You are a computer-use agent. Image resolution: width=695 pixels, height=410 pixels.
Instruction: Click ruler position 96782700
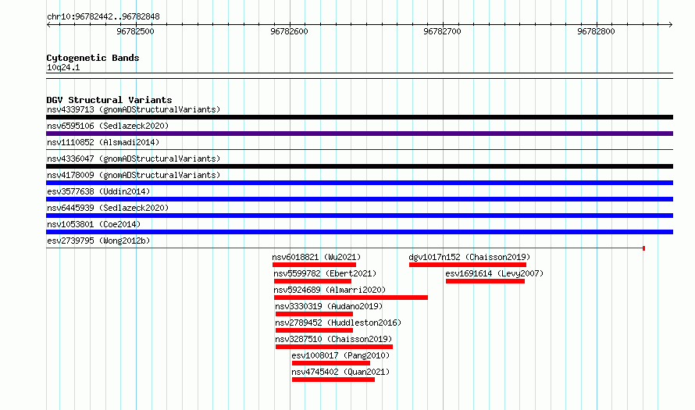click(x=442, y=31)
